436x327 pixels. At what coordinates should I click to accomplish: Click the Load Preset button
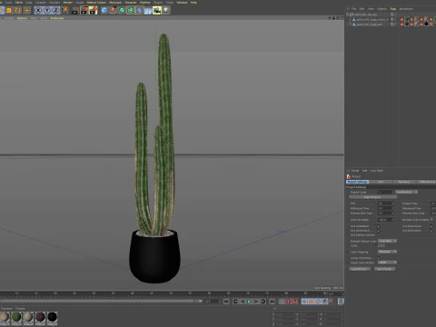click(360, 269)
